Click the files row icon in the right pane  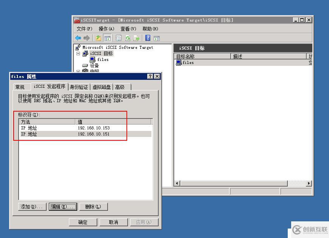click(179, 62)
